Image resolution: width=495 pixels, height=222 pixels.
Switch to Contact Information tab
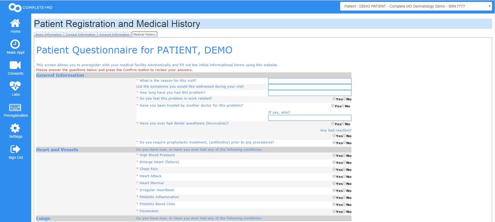[80, 35]
